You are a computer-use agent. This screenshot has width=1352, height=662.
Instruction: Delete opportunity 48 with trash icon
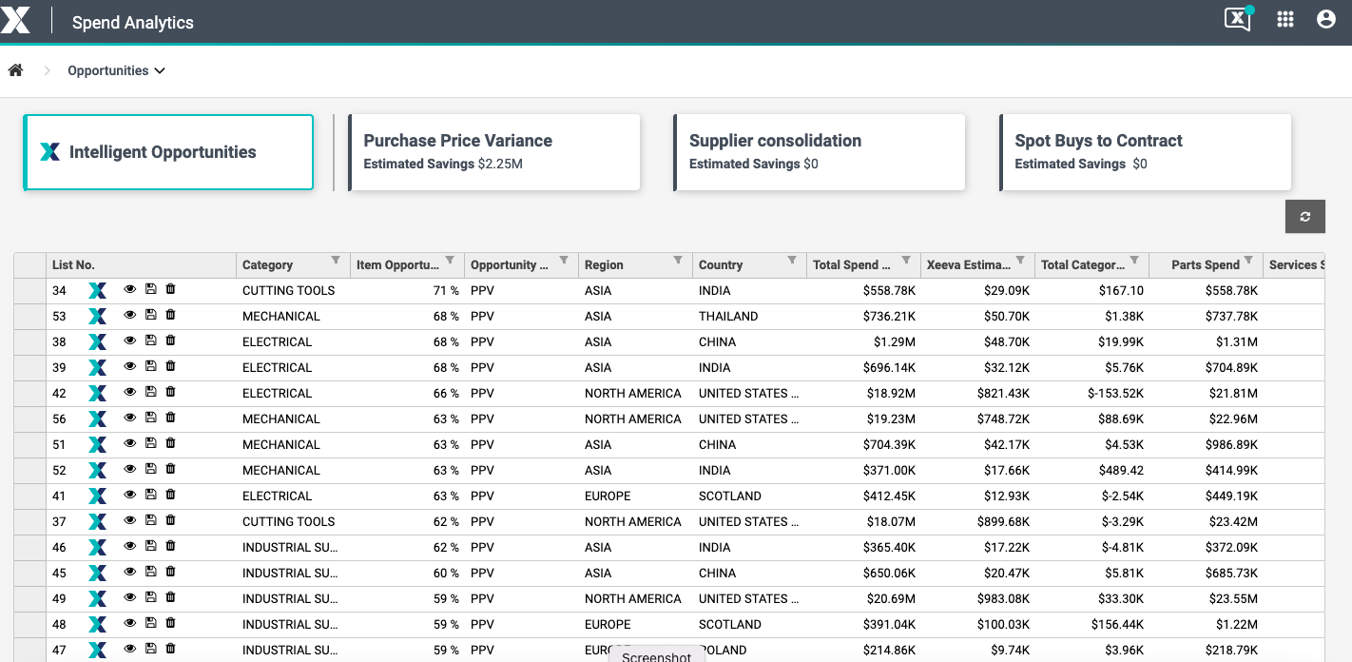point(171,623)
